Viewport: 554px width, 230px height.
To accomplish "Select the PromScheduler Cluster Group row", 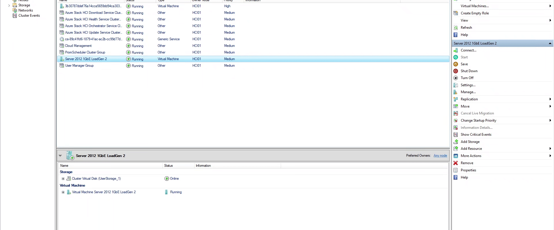I will pos(253,52).
